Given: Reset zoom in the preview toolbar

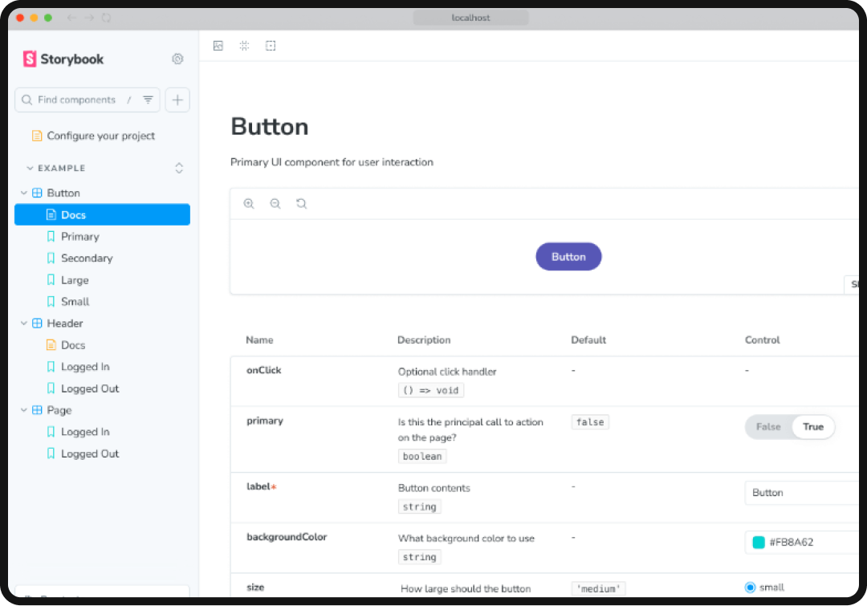Looking at the screenshot, I should (x=301, y=203).
